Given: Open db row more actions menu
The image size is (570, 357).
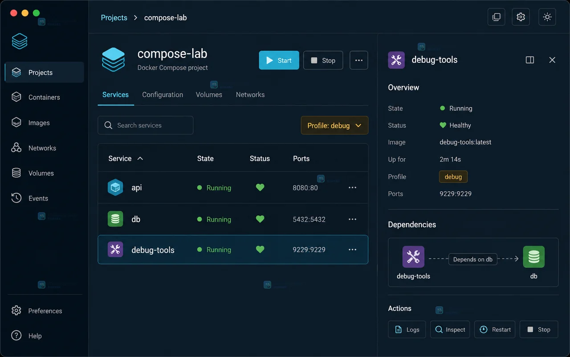Looking at the screenshot, I should point(352,219).
